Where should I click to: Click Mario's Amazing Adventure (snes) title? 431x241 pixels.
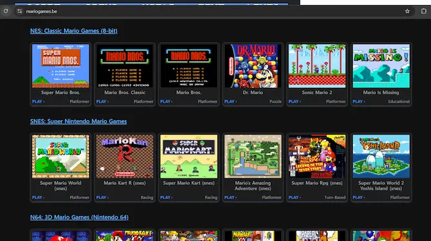click(x=253, y=186)
